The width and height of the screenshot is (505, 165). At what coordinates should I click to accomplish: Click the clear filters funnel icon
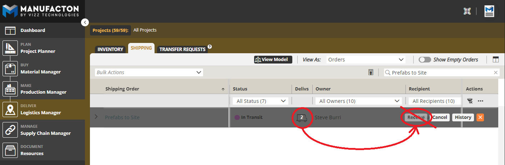click(x=470, y=101)
